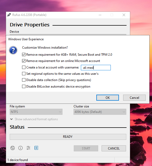
Task: Check Disable BitLocker automatic device encryption
Action: pyautogui.click(x=24, y=86)
